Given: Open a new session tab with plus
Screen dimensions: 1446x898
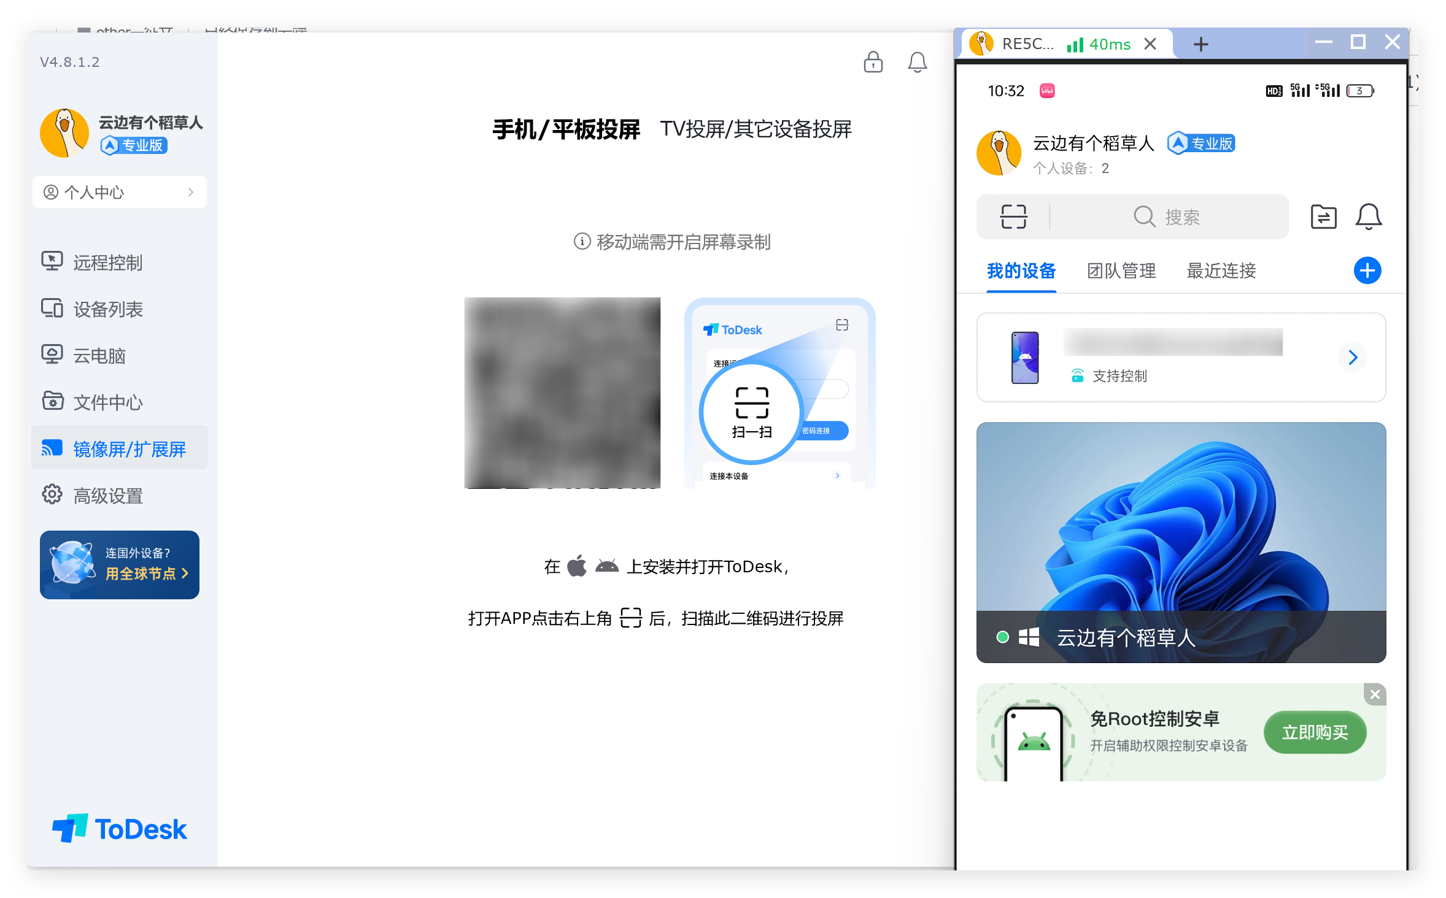Looking at the screenshot, I should click(1201, 44).
